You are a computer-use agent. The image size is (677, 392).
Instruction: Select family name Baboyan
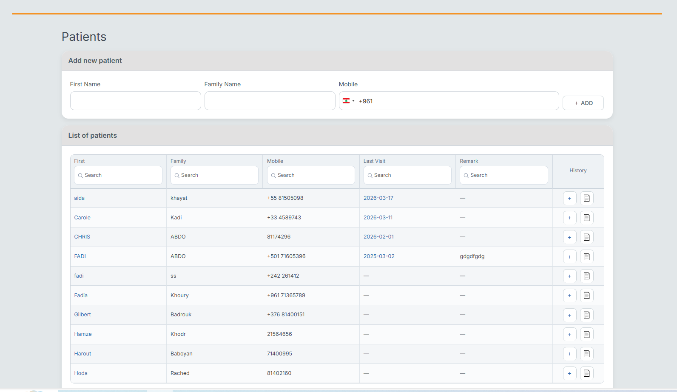tap(182, 354)
